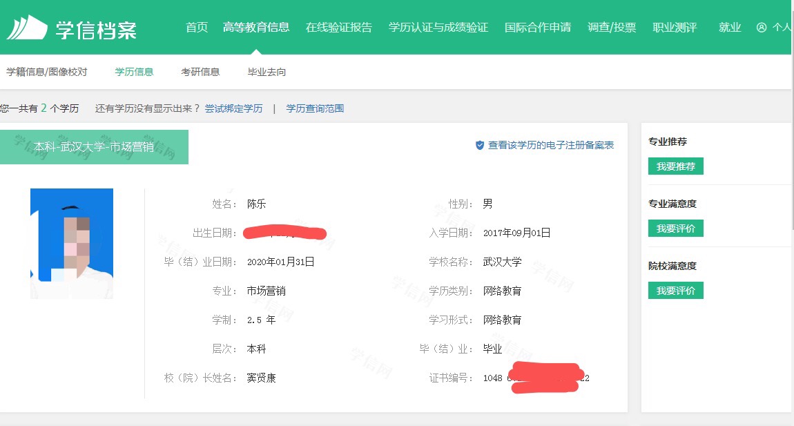Switch to the 学籍信息/图像校对 tab

(x=46, y=71)
